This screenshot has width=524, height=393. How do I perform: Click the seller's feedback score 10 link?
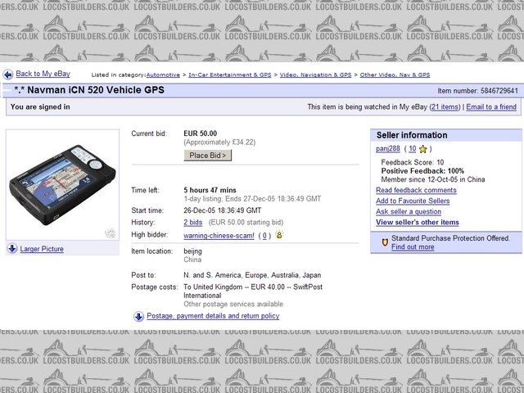tap(413, 149)
